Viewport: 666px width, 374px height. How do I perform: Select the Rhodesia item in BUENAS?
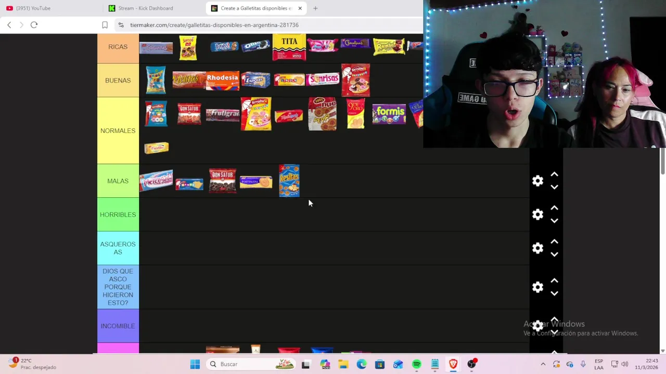[223, 80]
